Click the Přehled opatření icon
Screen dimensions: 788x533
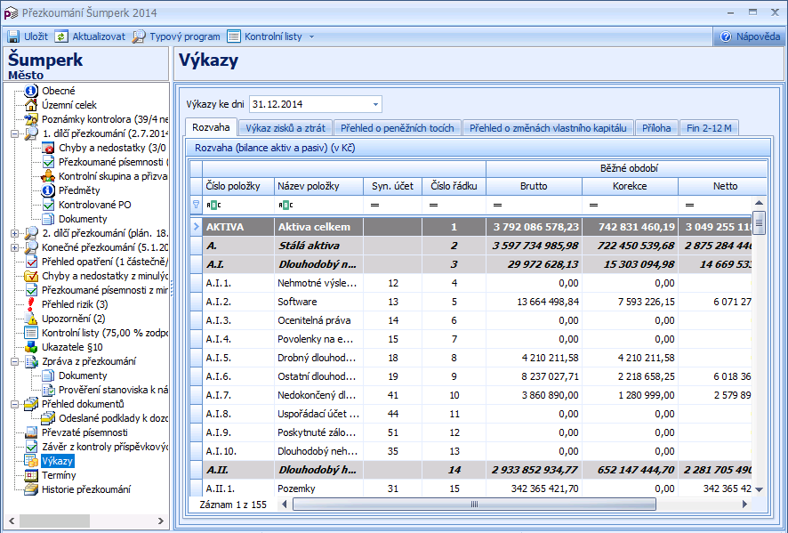(31, 262)
